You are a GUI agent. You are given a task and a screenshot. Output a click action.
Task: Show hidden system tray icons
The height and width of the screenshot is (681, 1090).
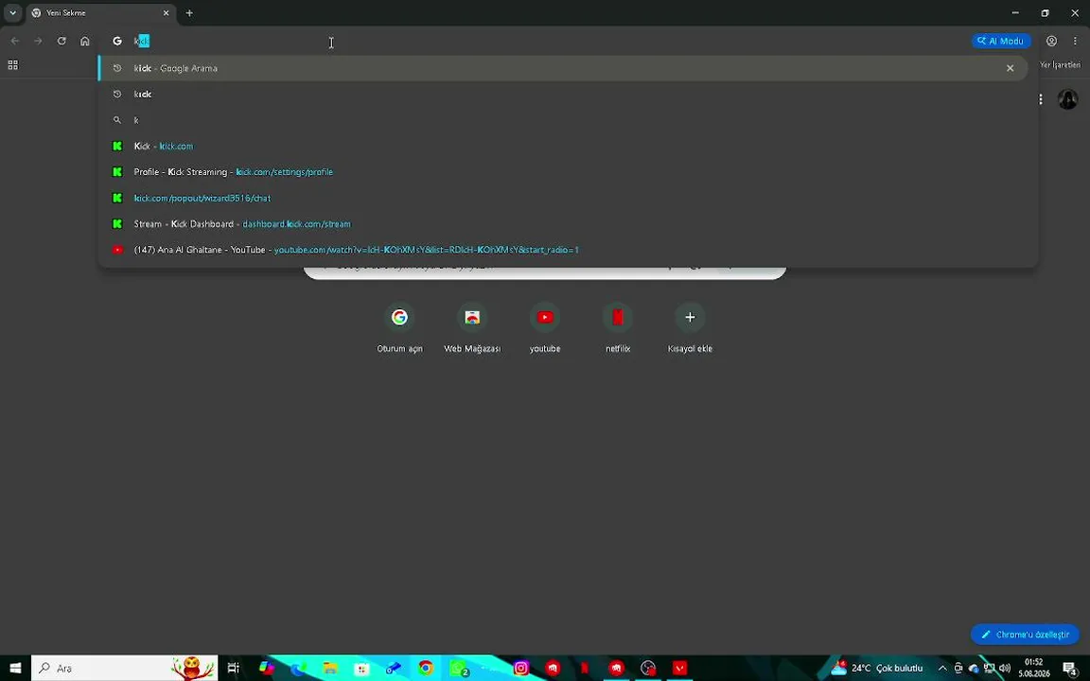tap(942, 668)
